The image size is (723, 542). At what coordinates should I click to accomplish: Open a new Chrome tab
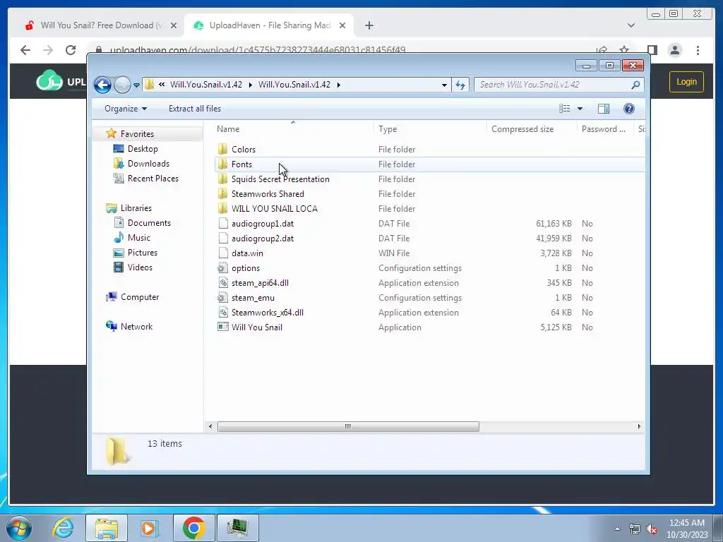click(x=369, y=25)
